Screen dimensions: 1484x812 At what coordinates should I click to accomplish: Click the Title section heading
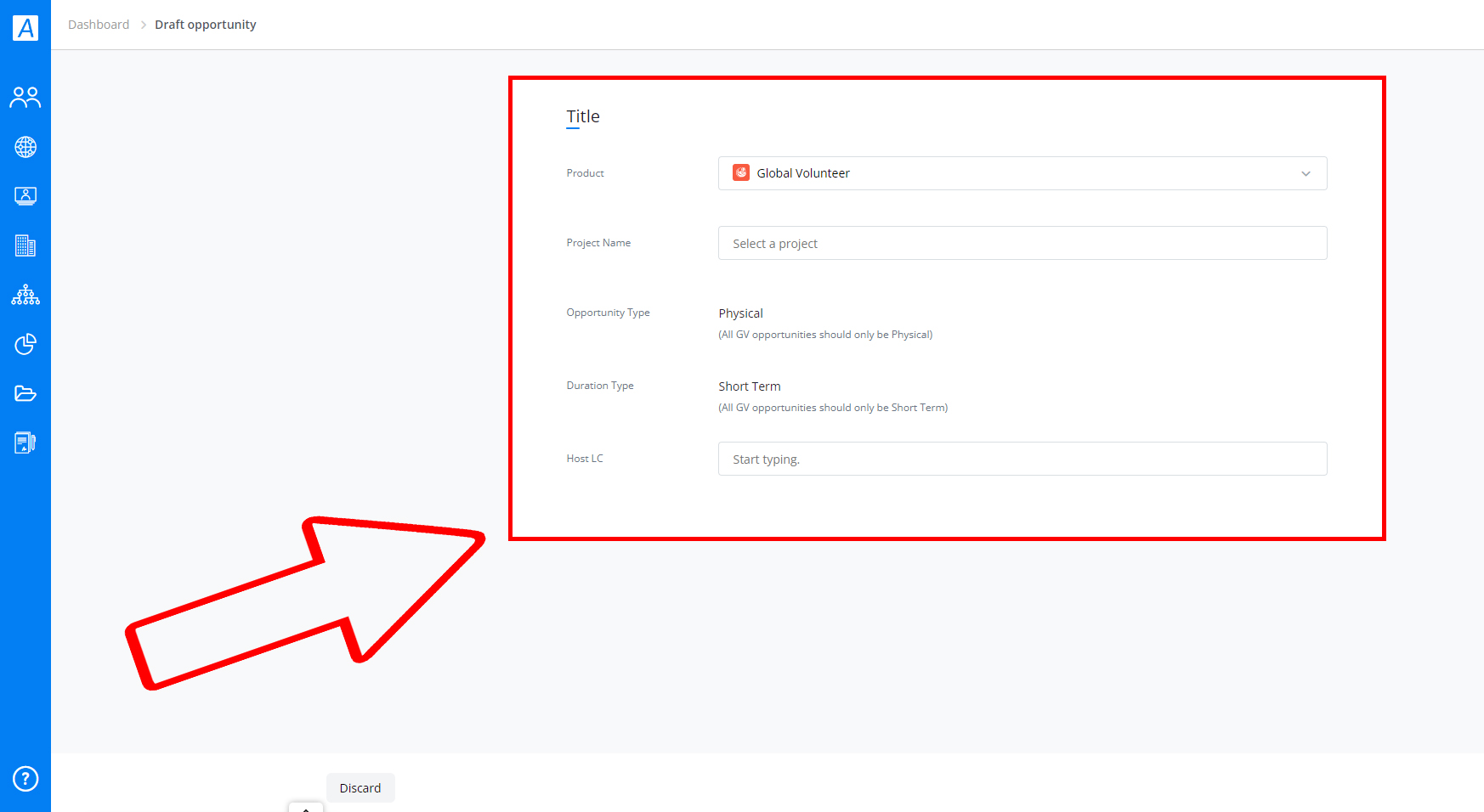[583, 116]
